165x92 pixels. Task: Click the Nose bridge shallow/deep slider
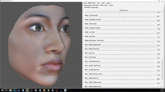coord(120,46)
